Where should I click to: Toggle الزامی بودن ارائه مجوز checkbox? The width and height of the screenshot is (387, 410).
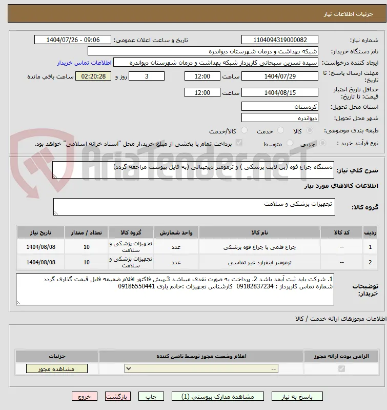tap(341, 368)
